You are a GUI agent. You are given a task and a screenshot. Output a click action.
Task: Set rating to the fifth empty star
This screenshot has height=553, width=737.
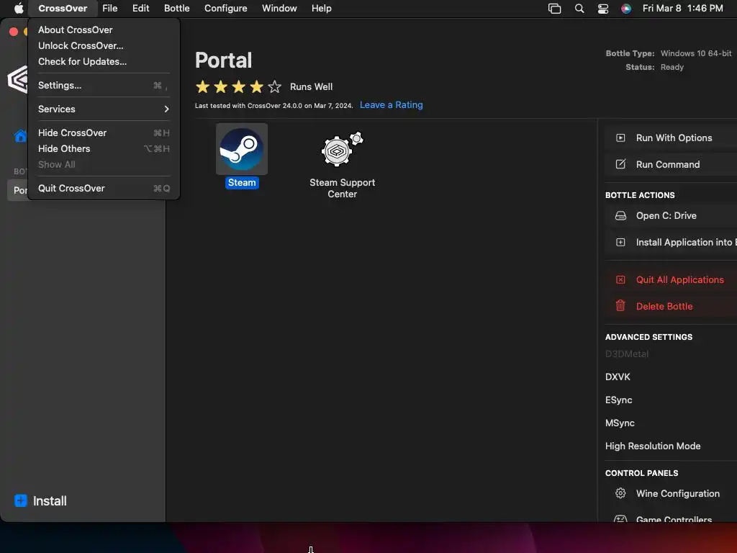click(x=274, y=86)
